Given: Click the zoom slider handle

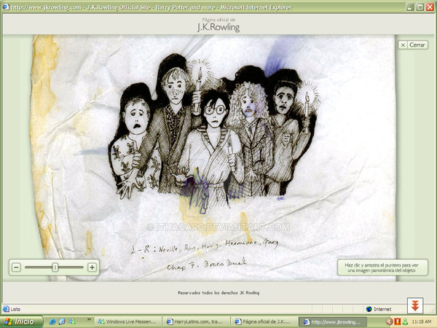Looking at the screenshot, I should point(55,268).
